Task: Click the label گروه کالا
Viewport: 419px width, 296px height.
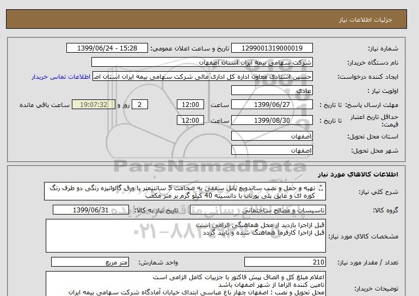Action: pyautogui.click(x=385, y=210)
